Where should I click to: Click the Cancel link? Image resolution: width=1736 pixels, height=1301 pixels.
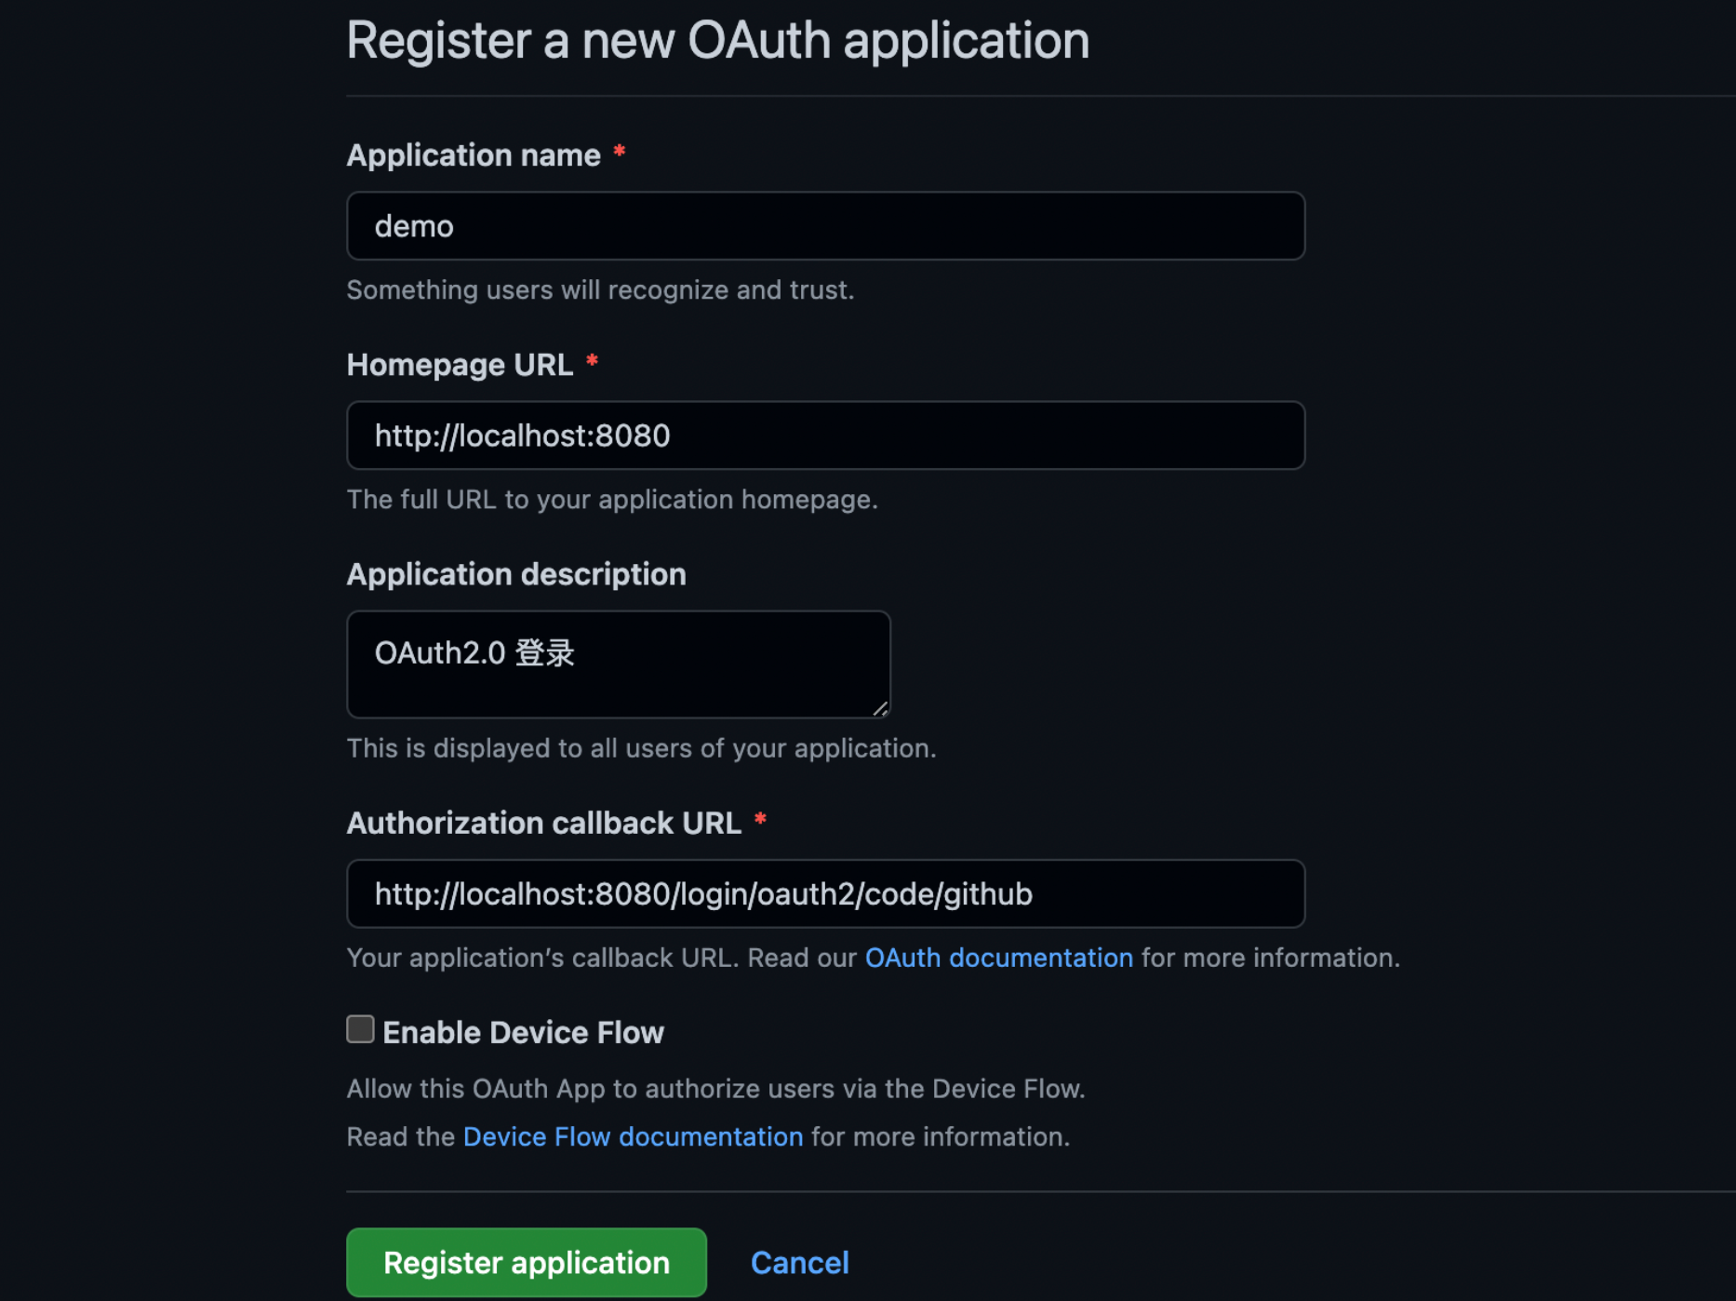(x=799, y=1262)
